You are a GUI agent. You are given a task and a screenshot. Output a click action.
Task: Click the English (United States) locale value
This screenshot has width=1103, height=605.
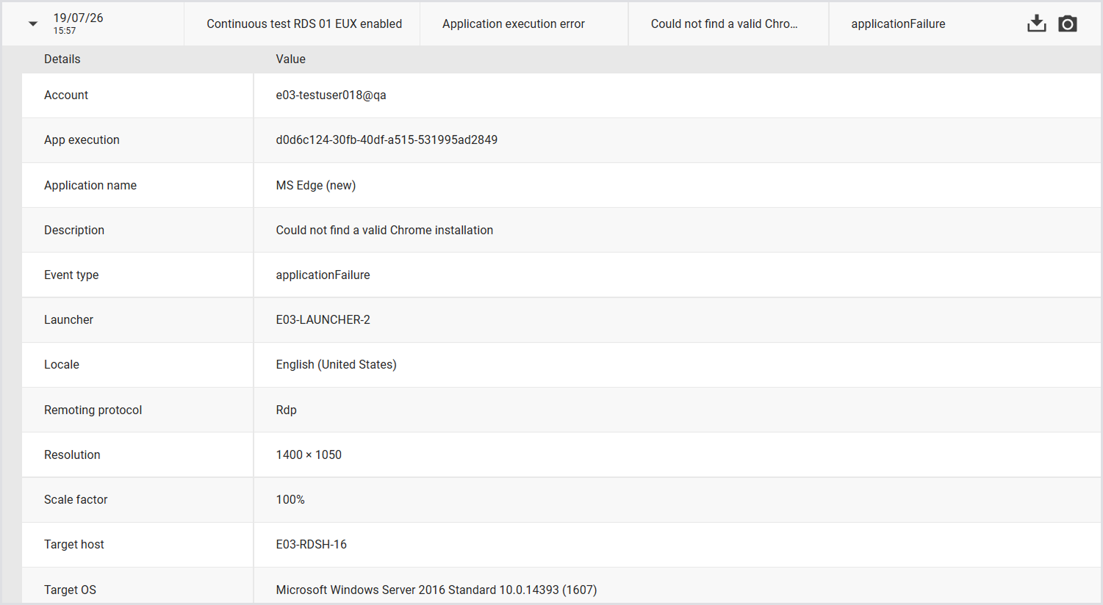click(337, 364)
